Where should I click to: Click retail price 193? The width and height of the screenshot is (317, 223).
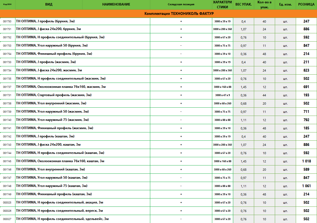point(306,95)
